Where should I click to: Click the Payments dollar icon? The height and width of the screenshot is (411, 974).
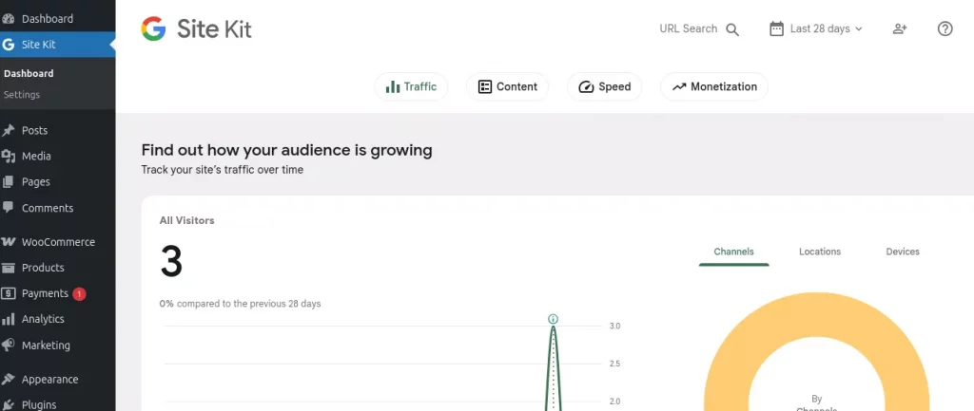8,294
